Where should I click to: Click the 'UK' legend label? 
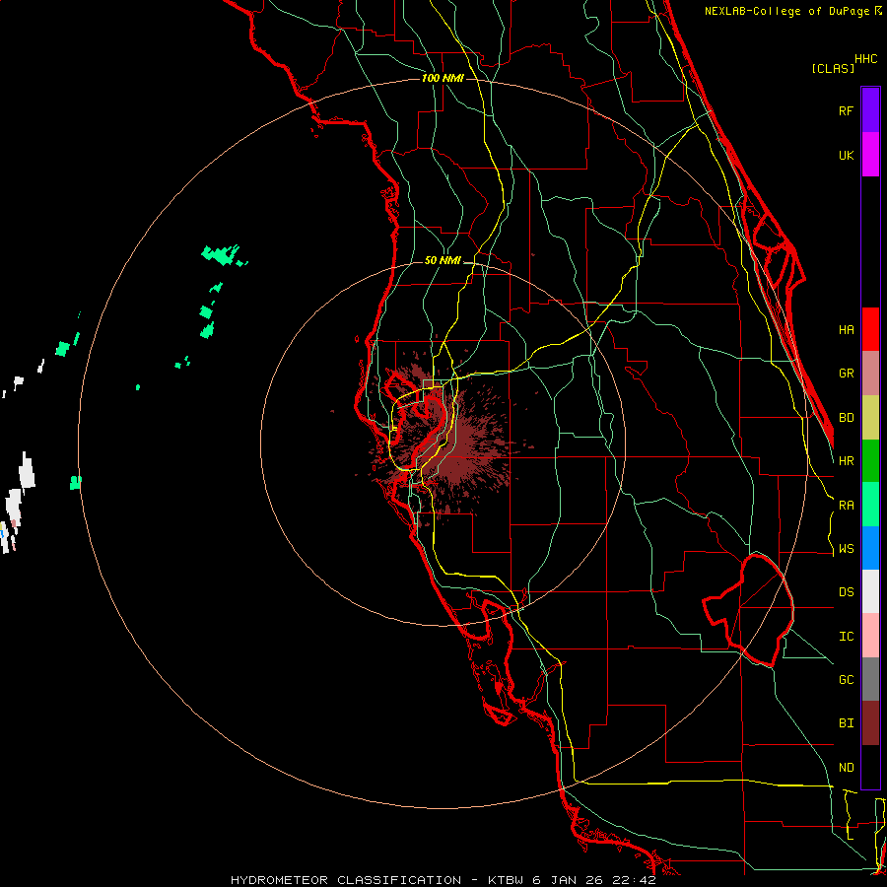tap(846, 155)
